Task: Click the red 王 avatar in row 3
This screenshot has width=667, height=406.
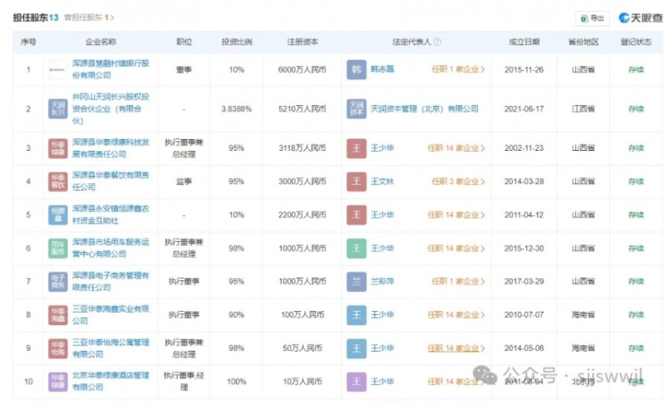Action: tap(357, 148)
